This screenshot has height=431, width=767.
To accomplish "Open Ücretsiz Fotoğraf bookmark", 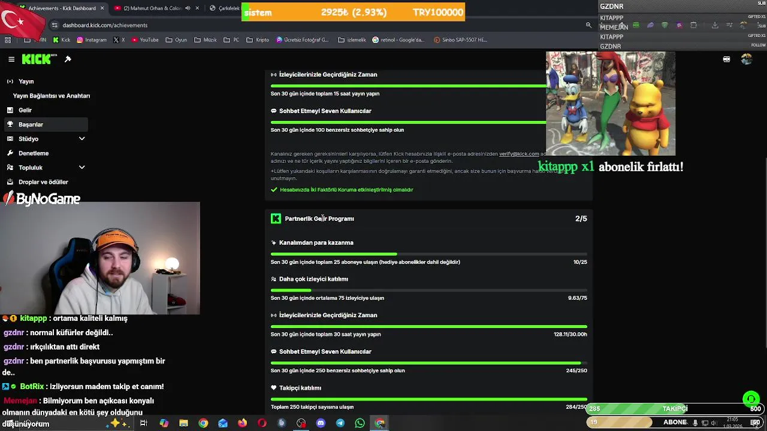I will pos(303,40).
